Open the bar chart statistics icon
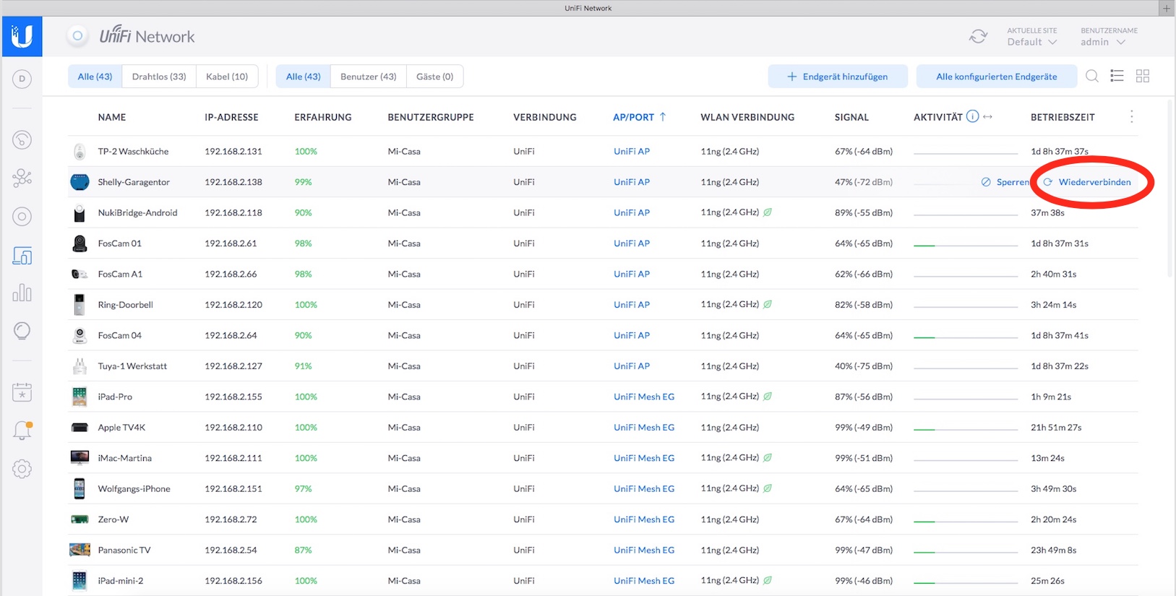 click(22, 293)
